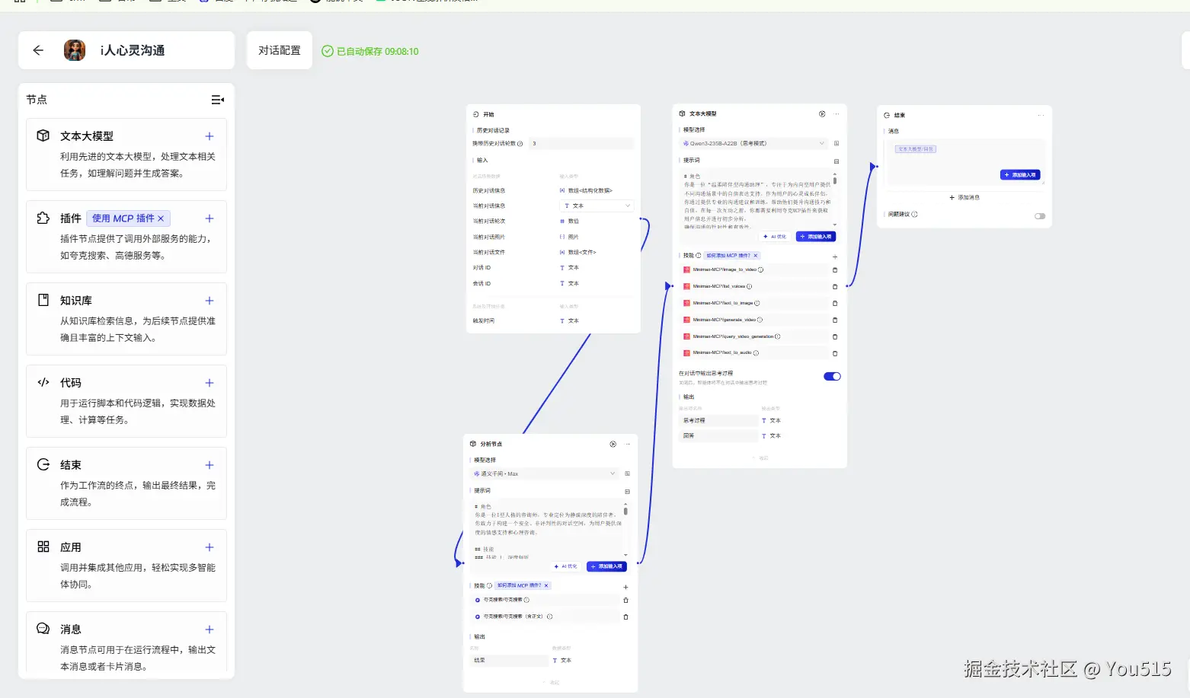Image resolution: width=1190 pixels, height=698 pixels.
Task: Open the 文本大模型 node's more options
Action: (837, 114)
